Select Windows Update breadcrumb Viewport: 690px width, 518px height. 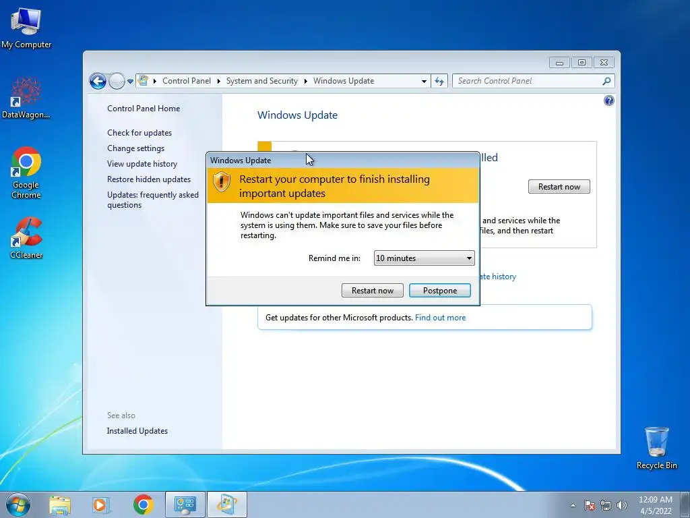[x=344, y=81]
